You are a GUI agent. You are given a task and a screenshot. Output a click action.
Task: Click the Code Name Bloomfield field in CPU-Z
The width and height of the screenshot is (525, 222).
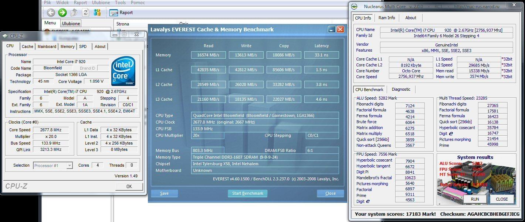pos(53,68)
